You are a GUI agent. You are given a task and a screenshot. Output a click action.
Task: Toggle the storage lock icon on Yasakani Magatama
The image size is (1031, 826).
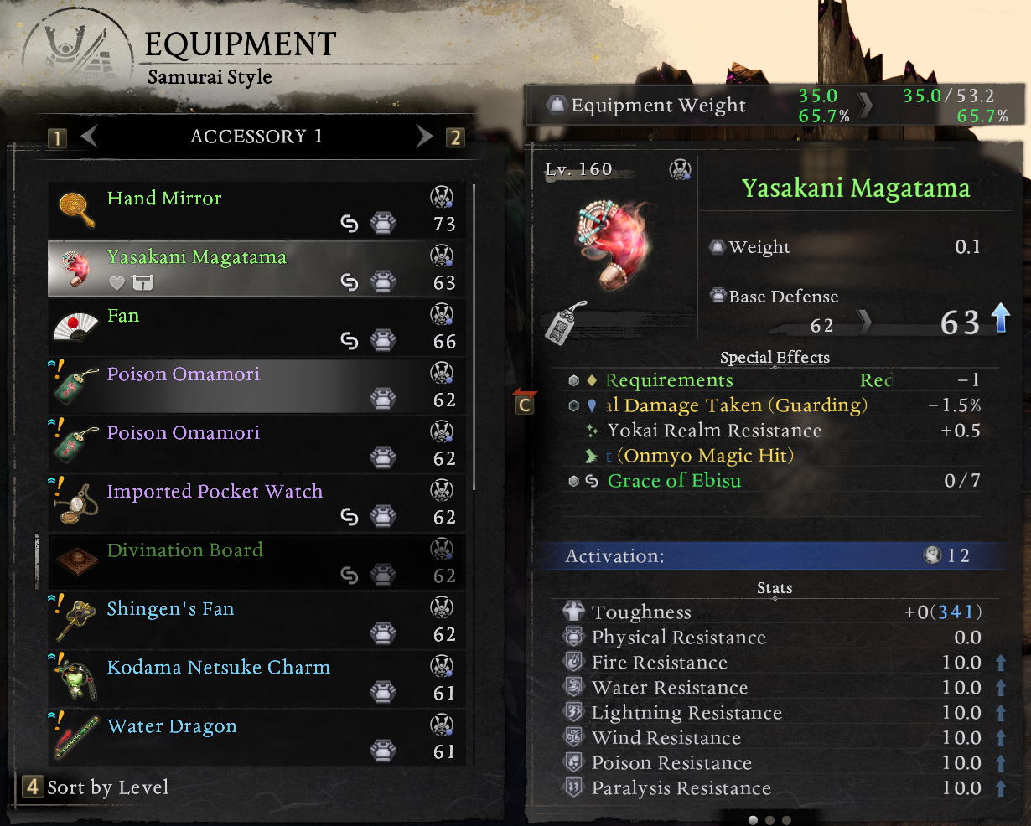click(x=142, y=283)
